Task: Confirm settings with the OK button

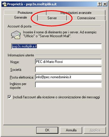Action: [x=47, y=130]
